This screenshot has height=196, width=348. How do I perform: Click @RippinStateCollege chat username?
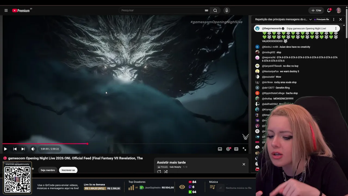273,93
